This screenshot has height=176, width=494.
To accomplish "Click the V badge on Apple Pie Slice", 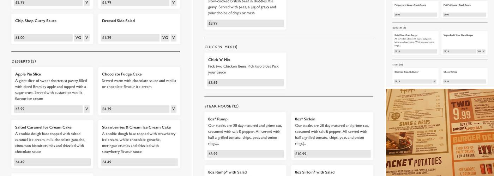I will pos(86,109).
